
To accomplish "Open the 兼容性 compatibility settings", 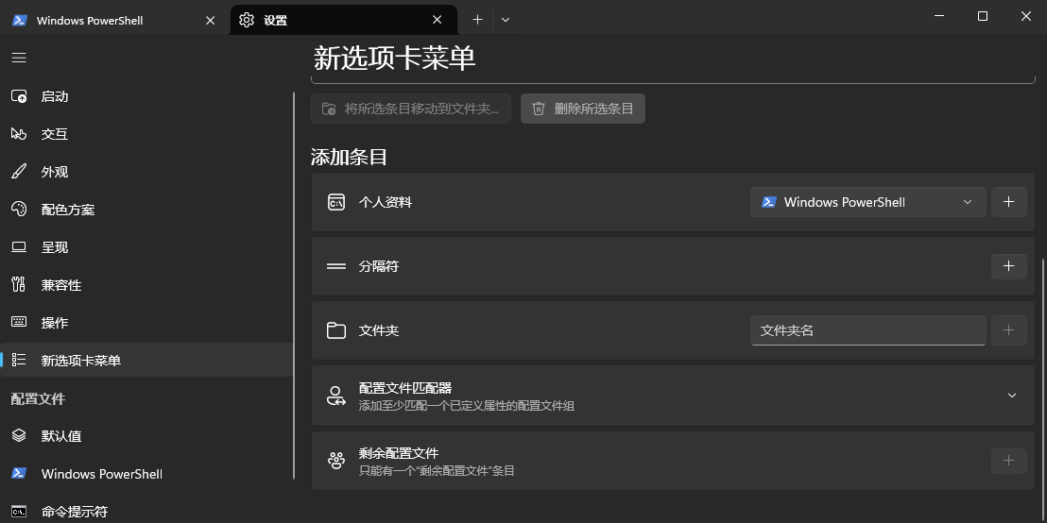I will tap(61, 285).
